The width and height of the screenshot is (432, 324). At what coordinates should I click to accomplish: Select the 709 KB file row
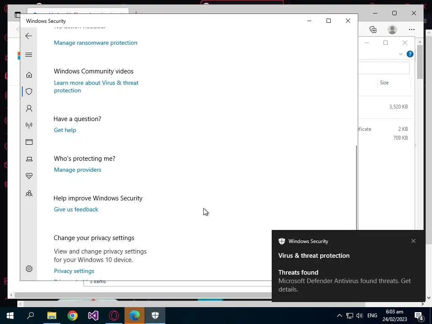coord(385,138)
